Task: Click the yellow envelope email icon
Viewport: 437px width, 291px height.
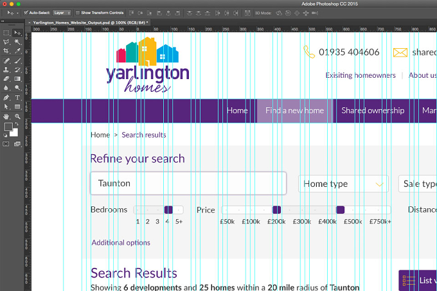Action: click(x=400, y=52)
